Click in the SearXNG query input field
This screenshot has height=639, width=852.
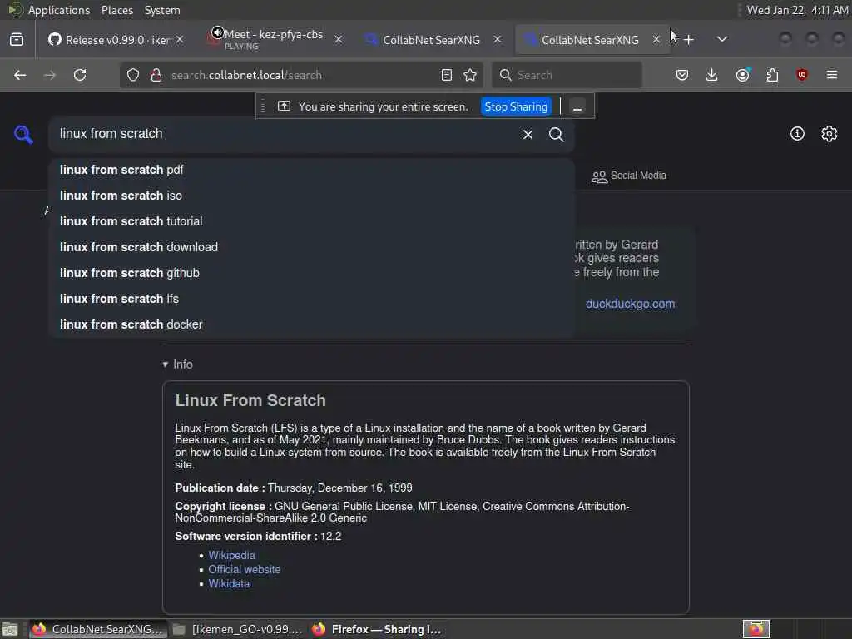(285, 134)
